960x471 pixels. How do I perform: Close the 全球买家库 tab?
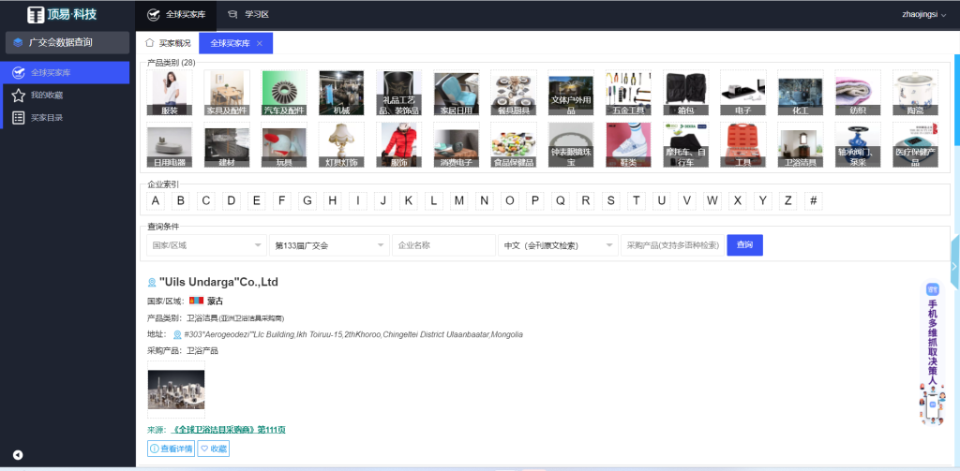(259, 43)
